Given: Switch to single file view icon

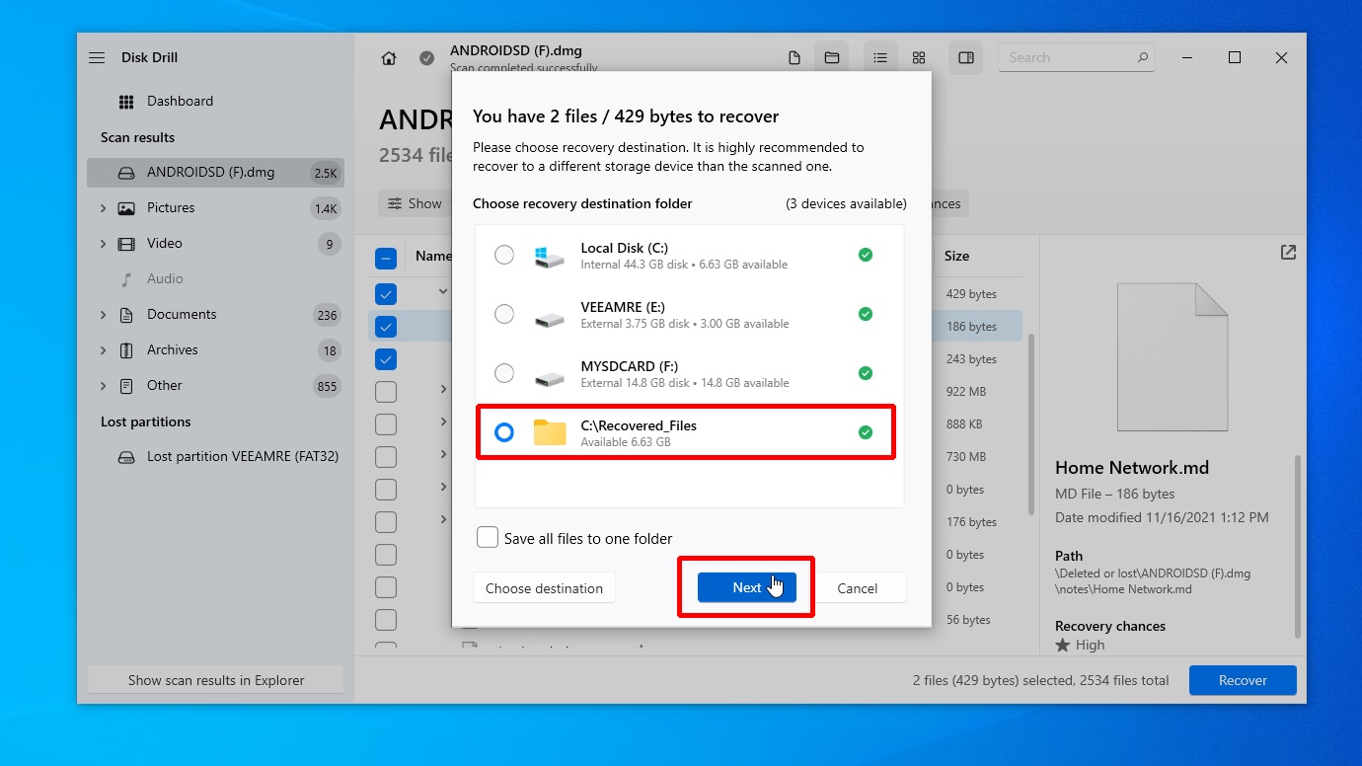Looking at the screenshot, I should pyautogui.click(x=794, y=58).
